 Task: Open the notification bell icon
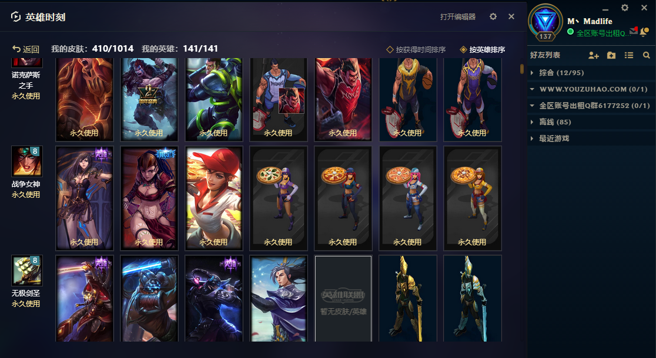(645, 32)
